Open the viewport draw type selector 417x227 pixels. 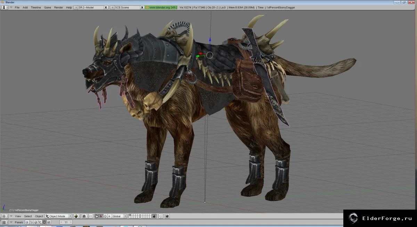click(77, 216)
